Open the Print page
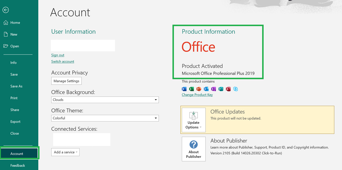Image resolution: width=342 pixels, height=170 pixels. point(14,98)
